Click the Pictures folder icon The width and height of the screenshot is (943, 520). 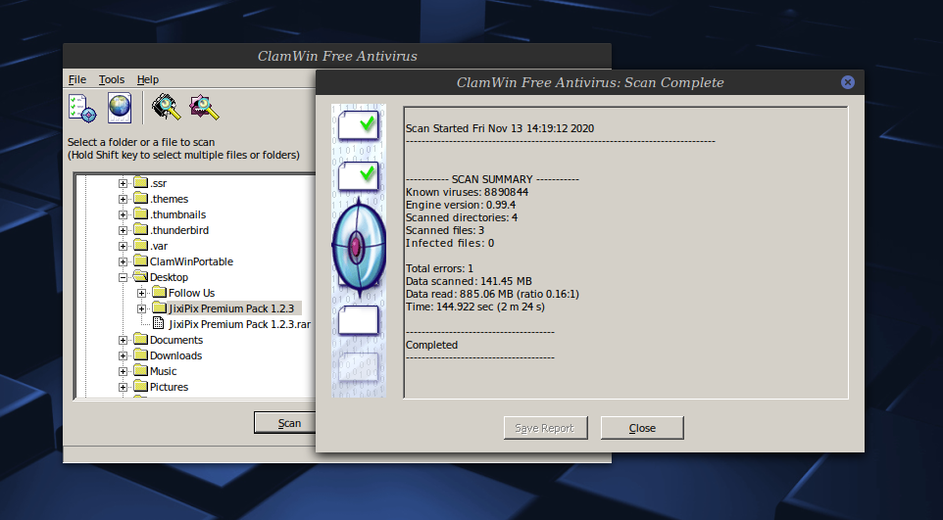(140, 385)
